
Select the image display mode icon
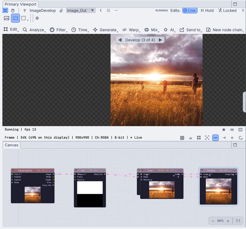6,18
